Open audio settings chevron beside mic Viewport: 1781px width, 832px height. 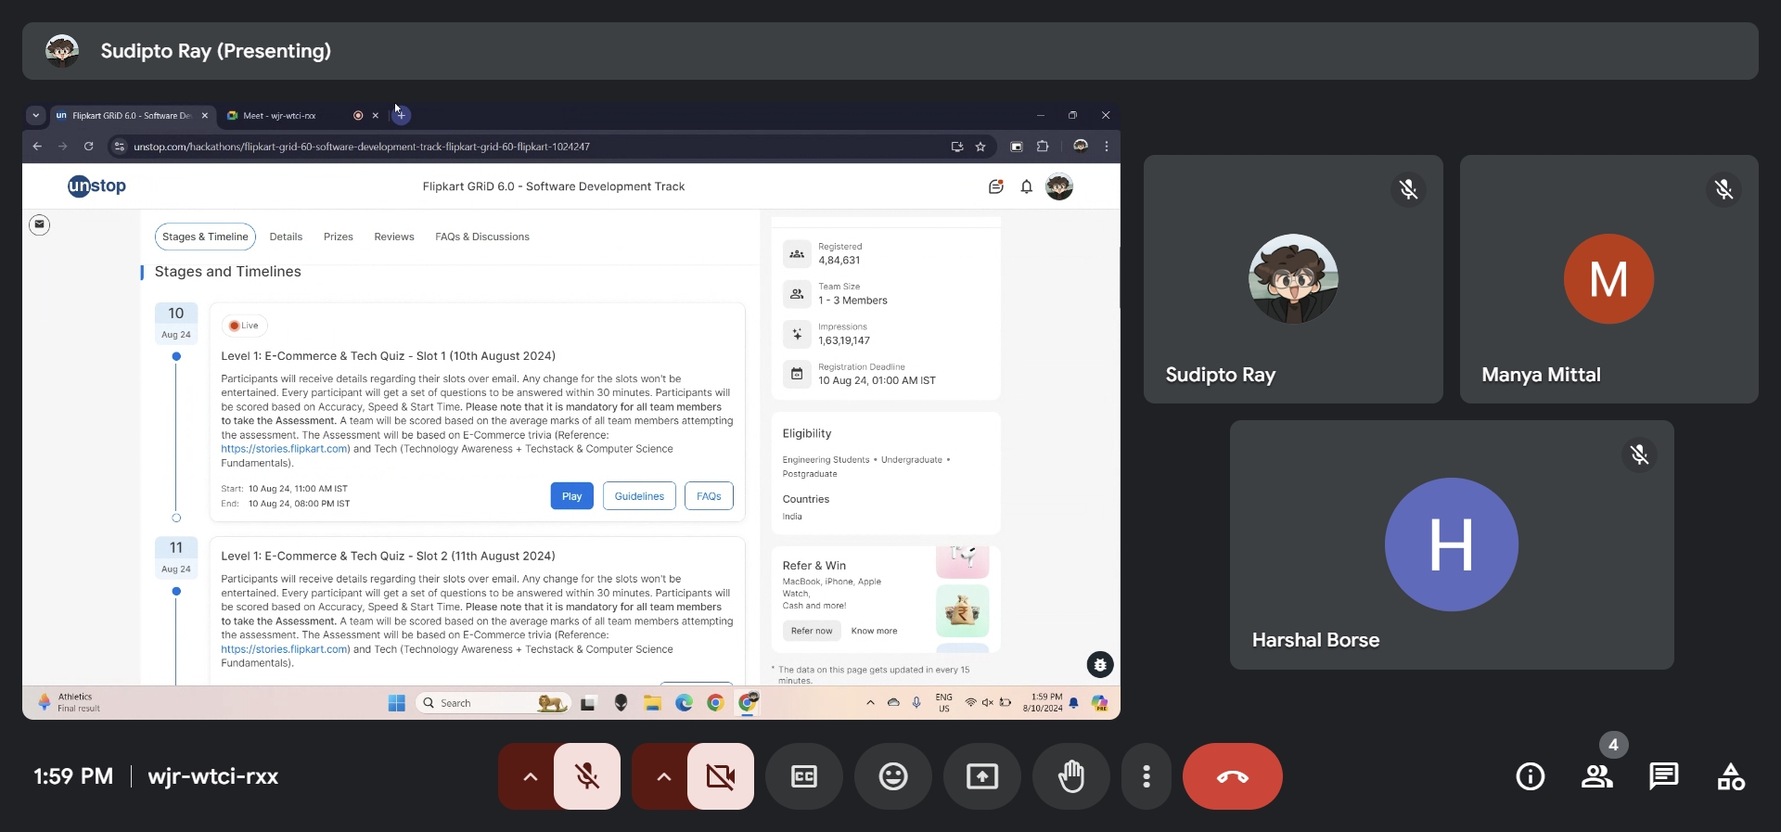[x=530, y=776]
